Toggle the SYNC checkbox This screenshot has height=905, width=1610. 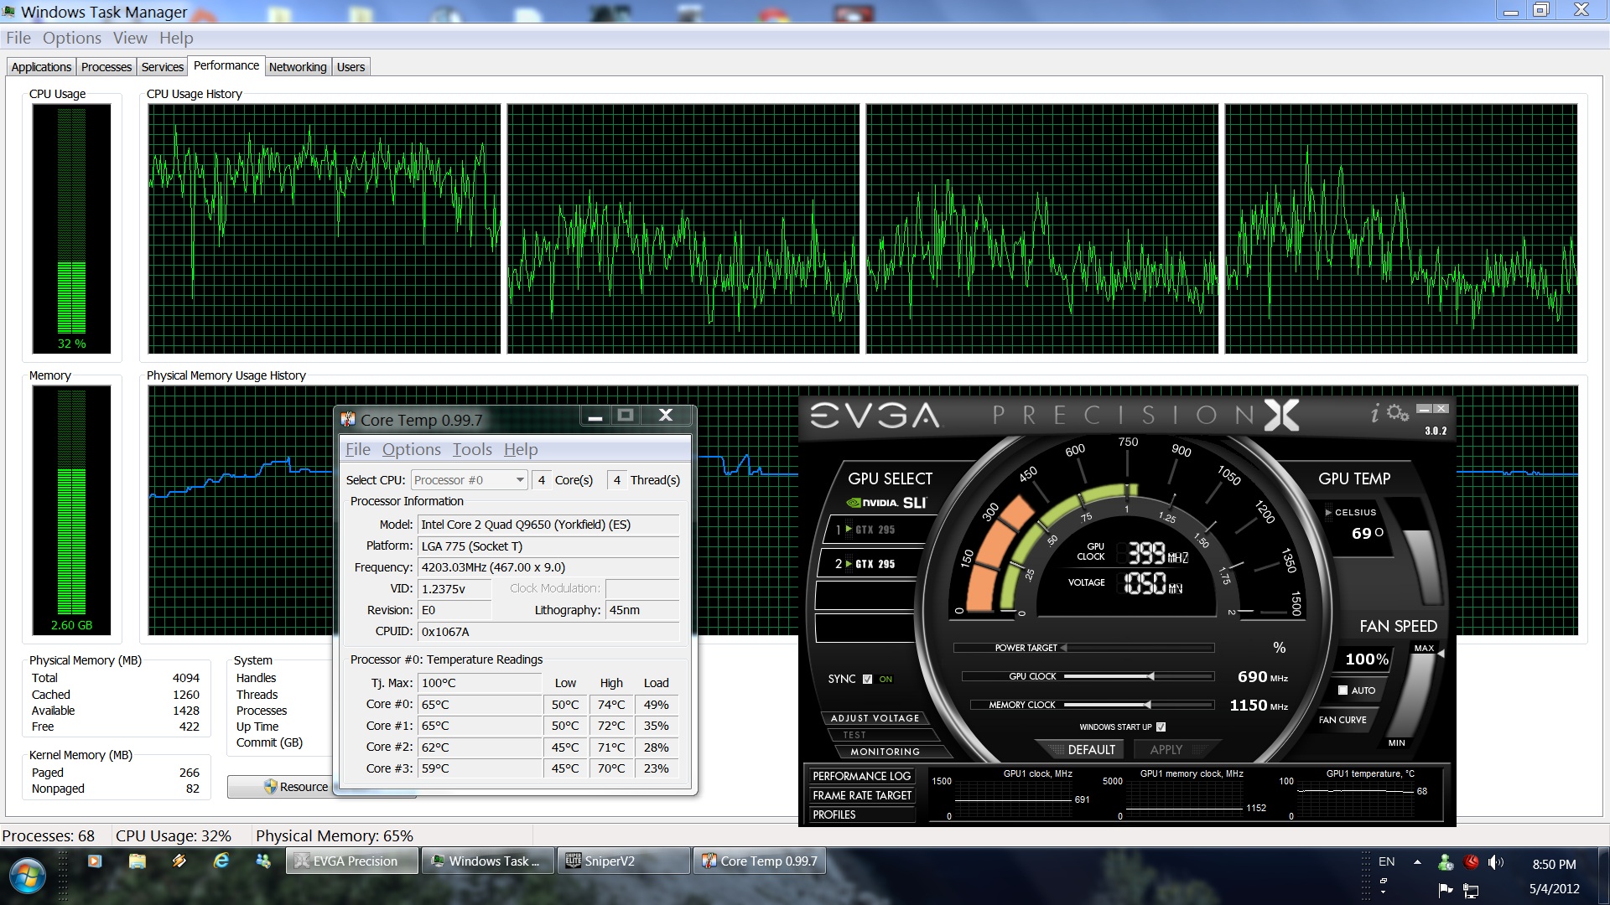click(867, 679)
